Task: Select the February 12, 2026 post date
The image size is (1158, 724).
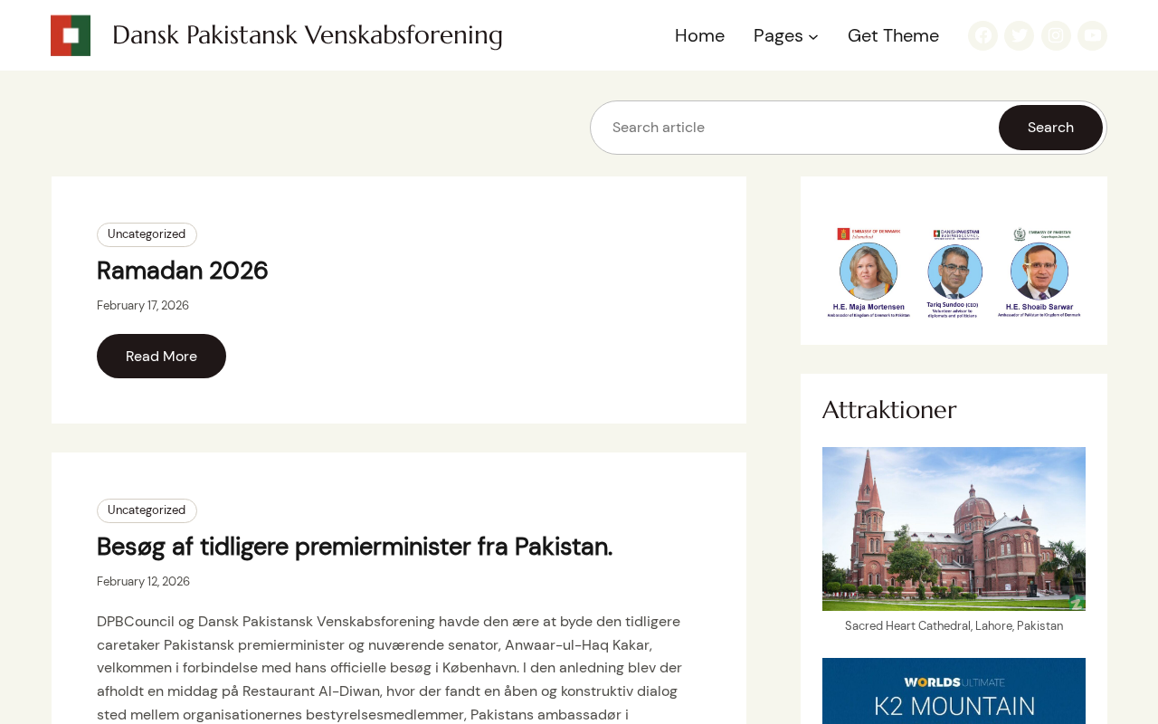Action: coord(143,582)
